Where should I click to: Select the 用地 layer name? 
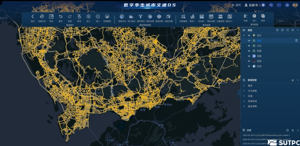(259, 61)
